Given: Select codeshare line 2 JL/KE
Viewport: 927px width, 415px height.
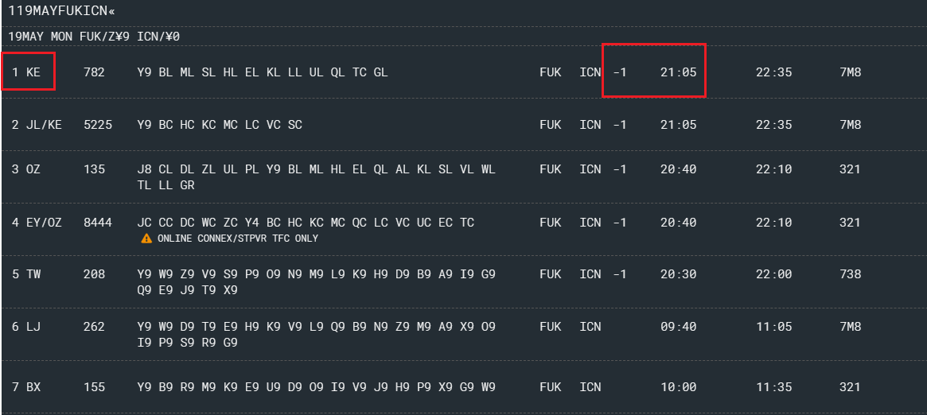Looking at the screenshot, I should (37, 125).
